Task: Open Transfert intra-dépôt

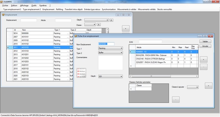Action: [x=73, y=9]
